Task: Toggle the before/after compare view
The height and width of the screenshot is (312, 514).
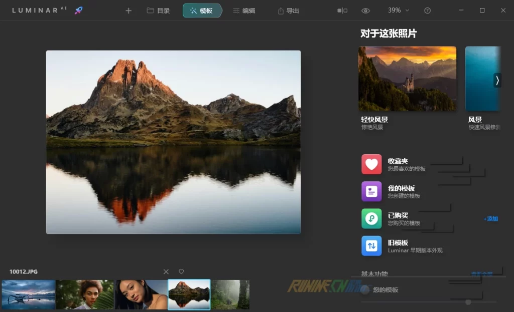Action: click(x=342, y=11)
